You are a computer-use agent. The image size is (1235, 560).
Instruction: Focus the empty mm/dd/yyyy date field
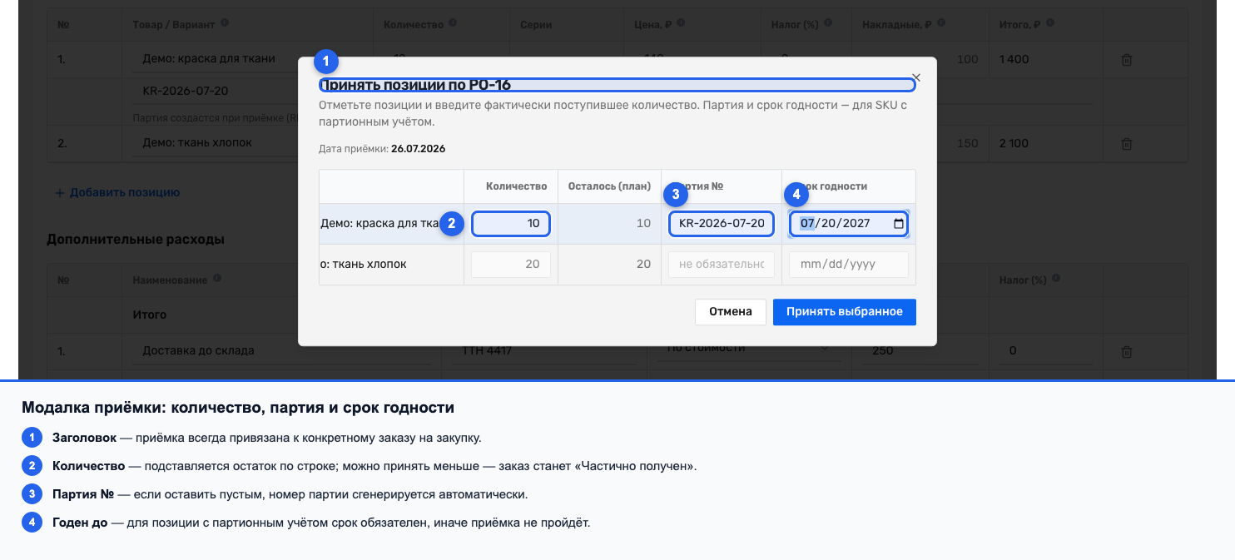849,265
